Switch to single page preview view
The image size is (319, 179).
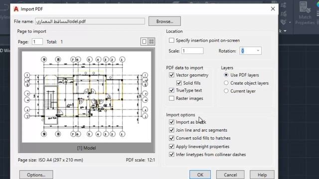(144, 42)
